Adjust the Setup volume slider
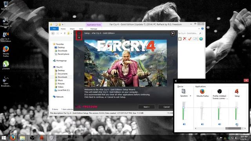Screen dimensions: 251x141 click(236, 108)
